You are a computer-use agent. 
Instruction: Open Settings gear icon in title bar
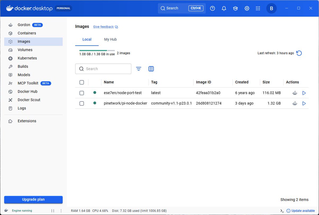(247, 8)
